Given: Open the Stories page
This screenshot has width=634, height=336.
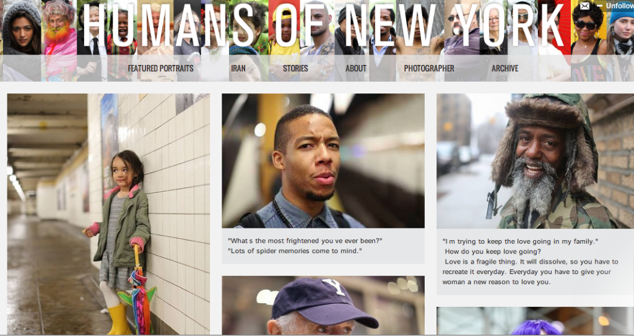Looking at the screenshot, I should [295, 68].
